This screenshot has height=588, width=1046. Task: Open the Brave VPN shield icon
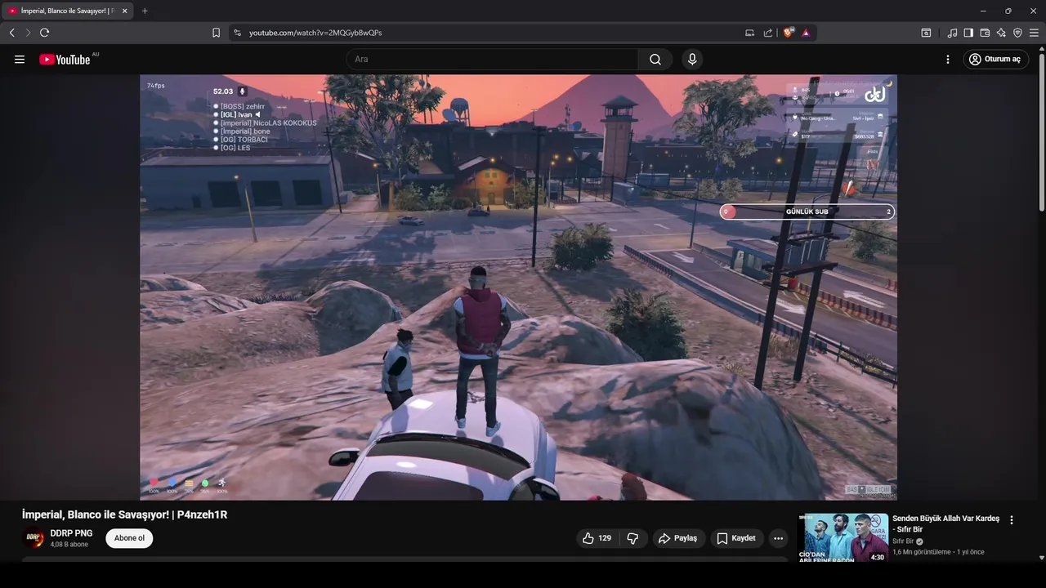(x=1017, y=33)
